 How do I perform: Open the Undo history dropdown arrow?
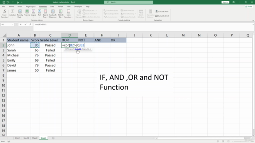point(10,2)
